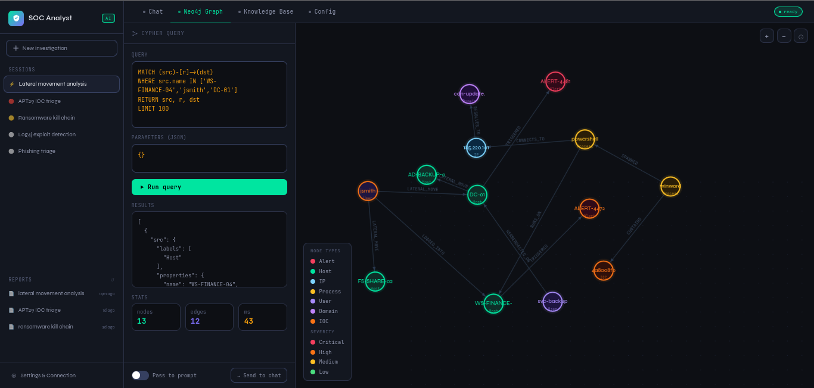Image resolution: width=814 pixels, height=388 pixels.
Task: Click the nodes stat card showing 13
Action: [x=156, y=317]
